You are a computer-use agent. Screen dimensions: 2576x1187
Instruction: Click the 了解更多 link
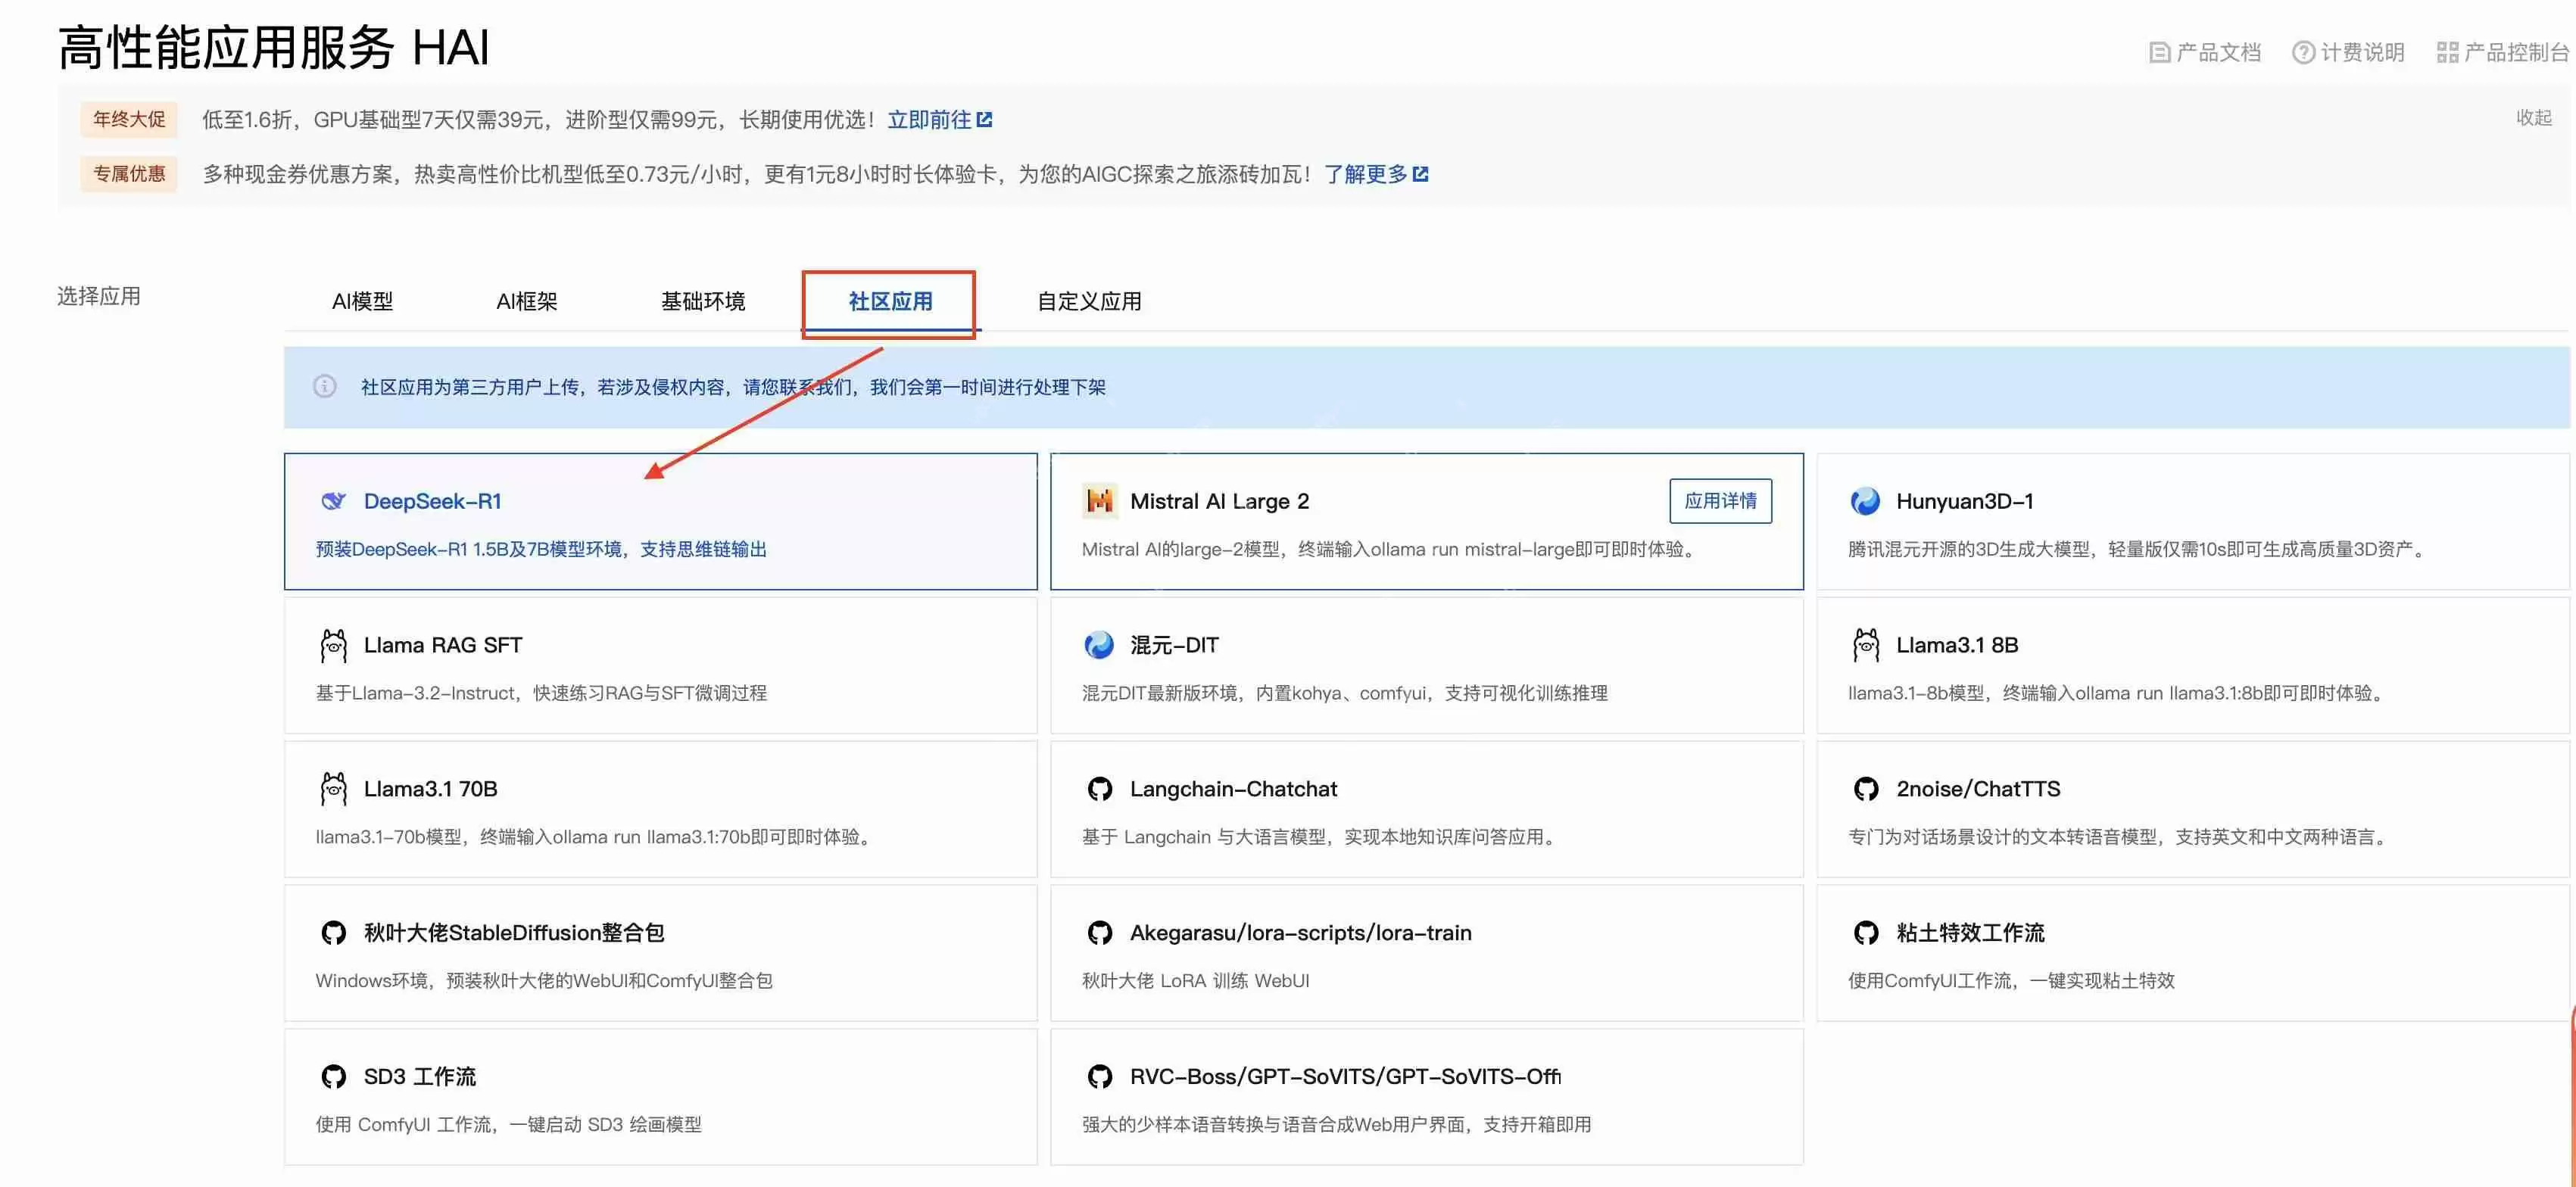(1368, 173)
